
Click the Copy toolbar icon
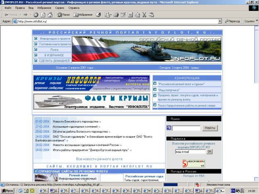coord(137,15)
